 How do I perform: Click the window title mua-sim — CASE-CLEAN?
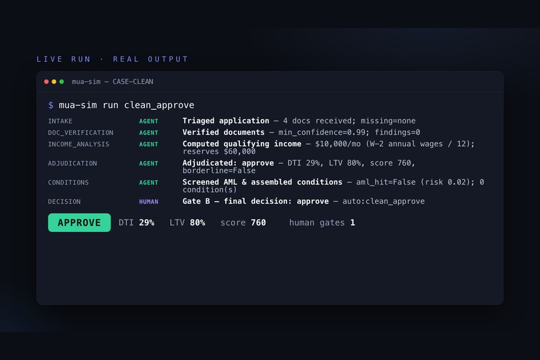tap(113, 82)
